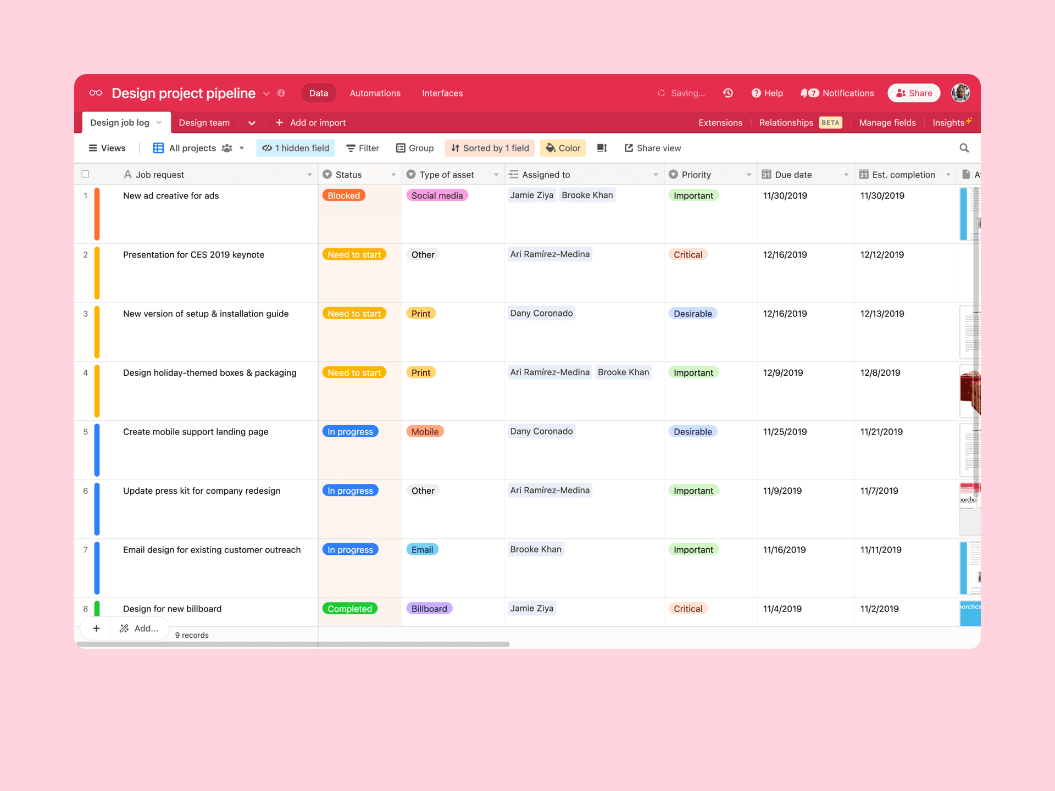1055x791 pixels.
Task: Switch to the Interfaces tab
Action: coord(442,93)
